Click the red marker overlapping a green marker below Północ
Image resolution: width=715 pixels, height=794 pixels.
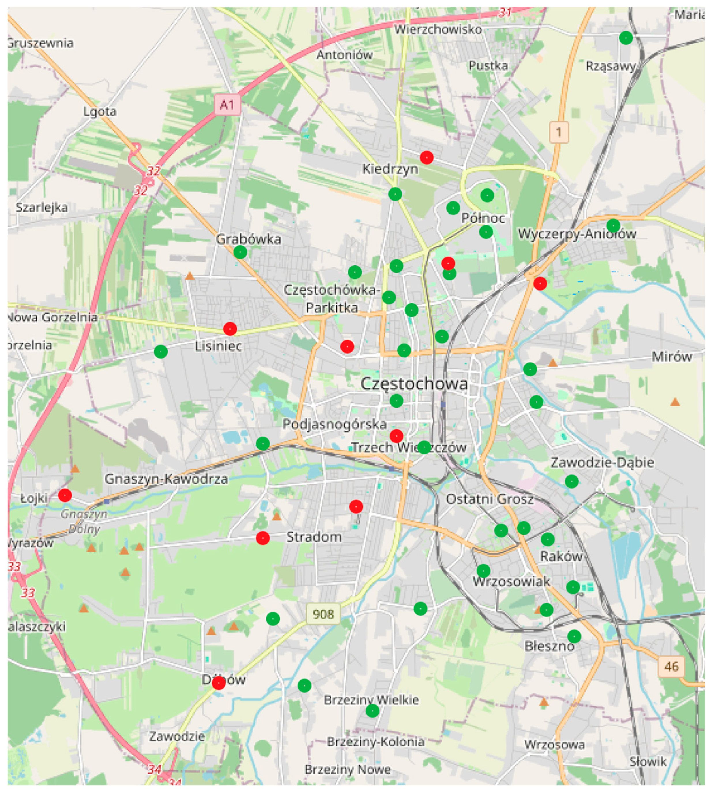[x=448, y=263]
